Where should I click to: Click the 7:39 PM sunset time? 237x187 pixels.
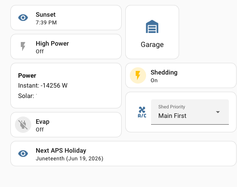click(46, 23)
